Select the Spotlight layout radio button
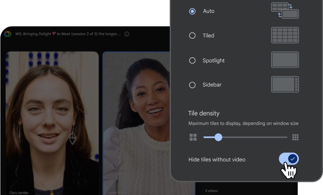 coord(192,61)
